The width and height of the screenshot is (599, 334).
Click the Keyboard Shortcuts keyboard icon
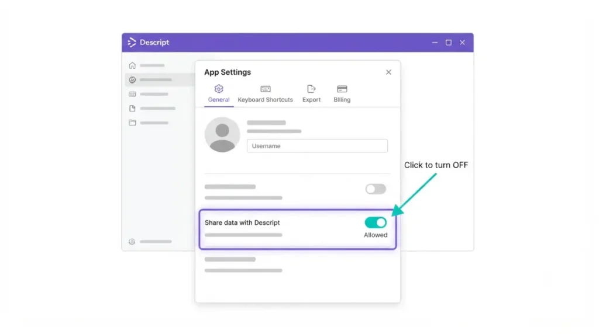pyautogui.click(x=266, y=89)
